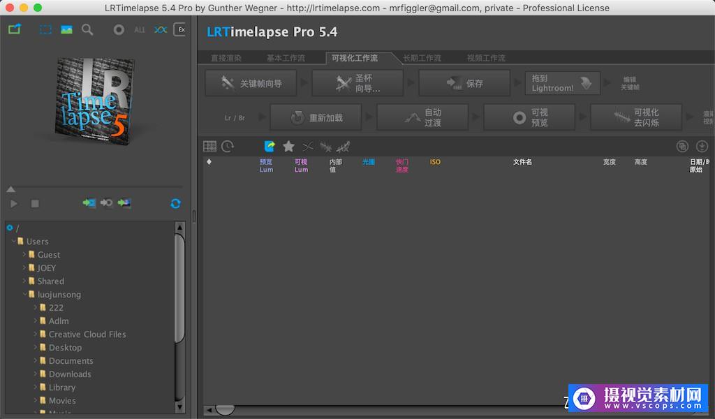
Task: Click the 关键帧向导 button
Action: (251, 83)
